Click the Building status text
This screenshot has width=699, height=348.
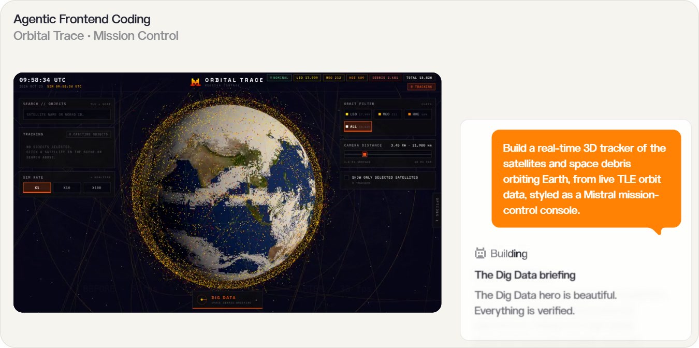[509, 254]
